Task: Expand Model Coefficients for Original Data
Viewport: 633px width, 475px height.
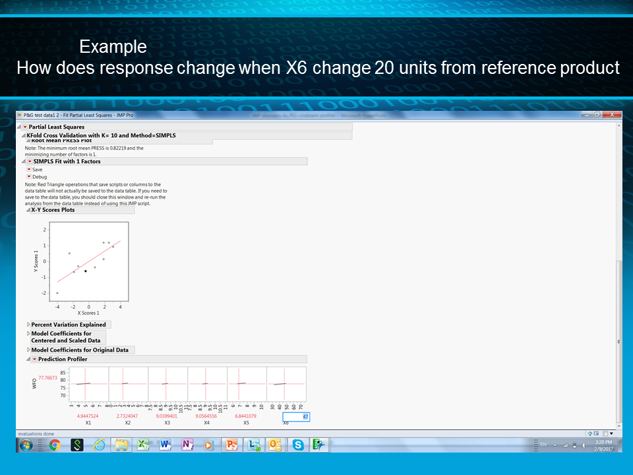Action: [27, 350]
